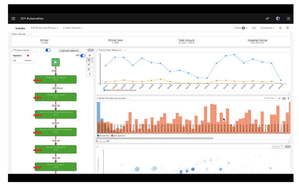Toggle #Order Line legend series
The width and height of the screenshot is (299, 191).
[109, 90]
